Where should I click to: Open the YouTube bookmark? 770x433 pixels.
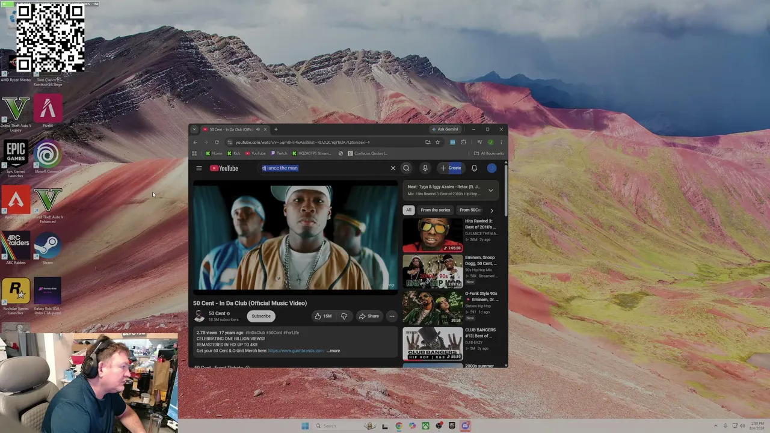coord(256,153)
